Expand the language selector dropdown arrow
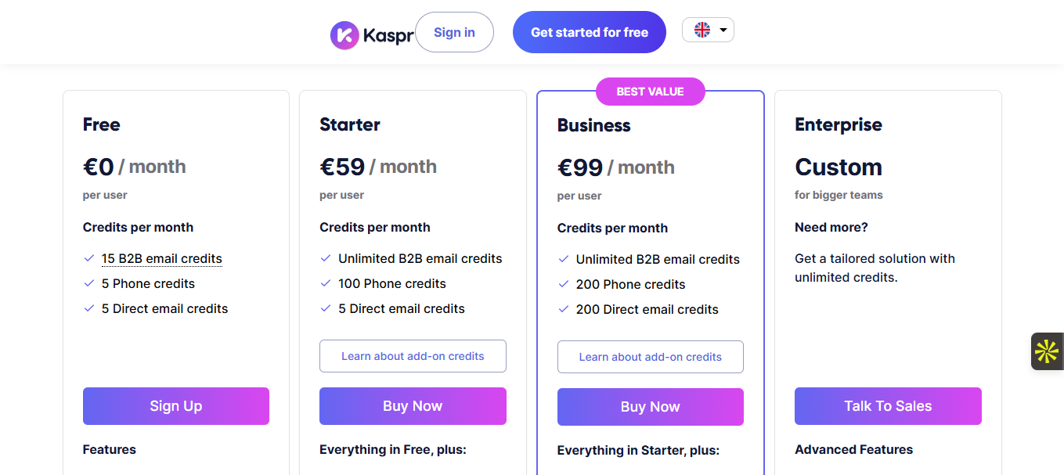 pos(723,31)
